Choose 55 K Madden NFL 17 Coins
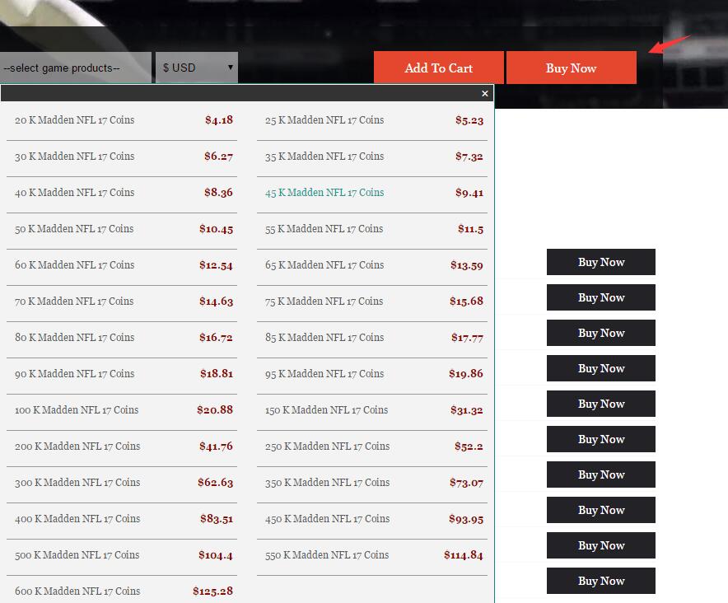This screenshot has width=728, height=603. tap(324, 228)
